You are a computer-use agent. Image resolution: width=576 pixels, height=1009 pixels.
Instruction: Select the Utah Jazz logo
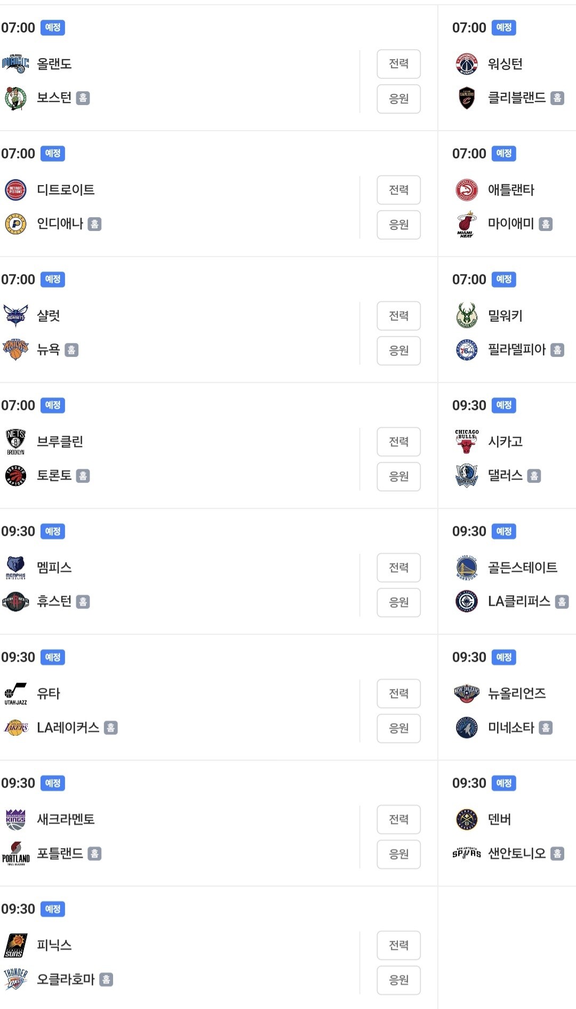(x=15, y=694)
